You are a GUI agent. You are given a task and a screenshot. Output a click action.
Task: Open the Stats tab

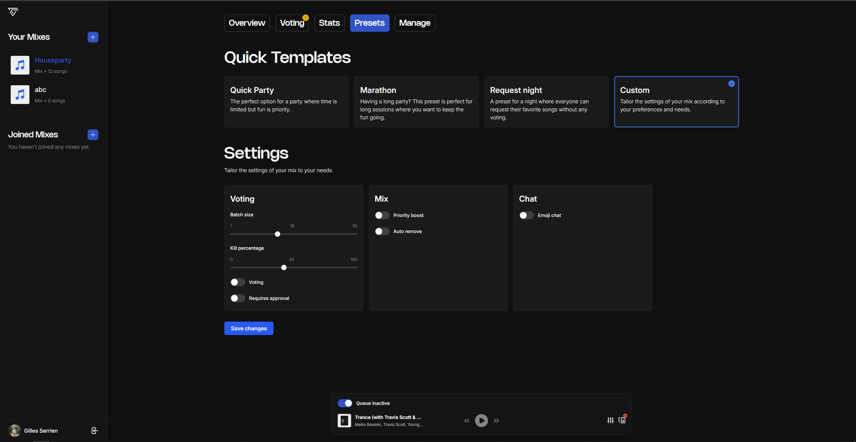pos(329,23)
